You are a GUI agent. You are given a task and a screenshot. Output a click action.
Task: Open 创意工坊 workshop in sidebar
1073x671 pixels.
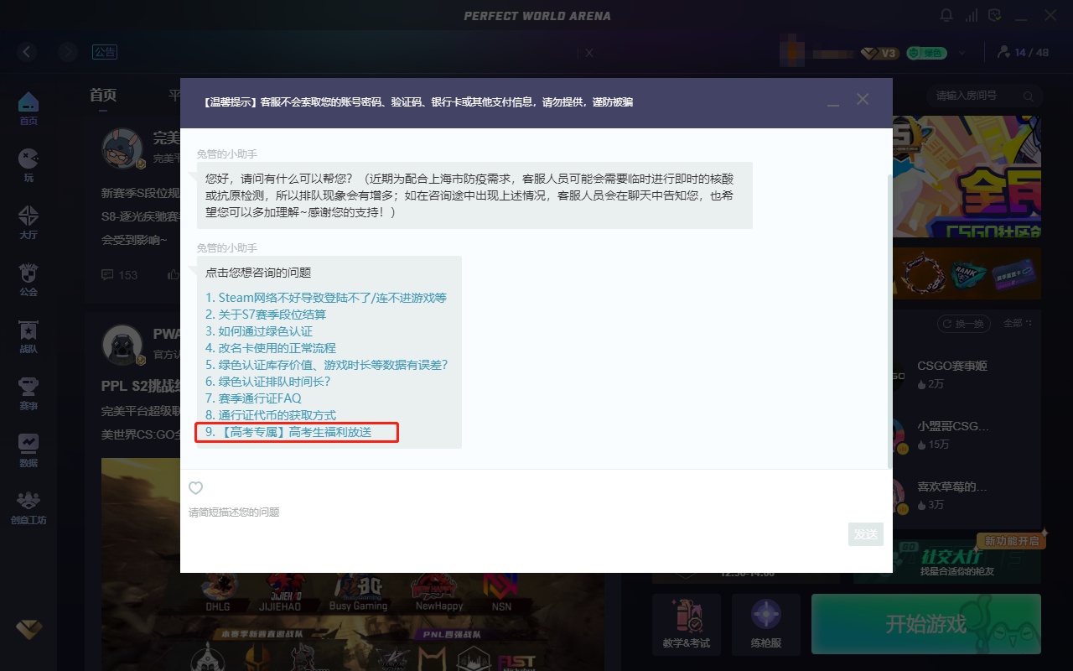pos(29,507)
